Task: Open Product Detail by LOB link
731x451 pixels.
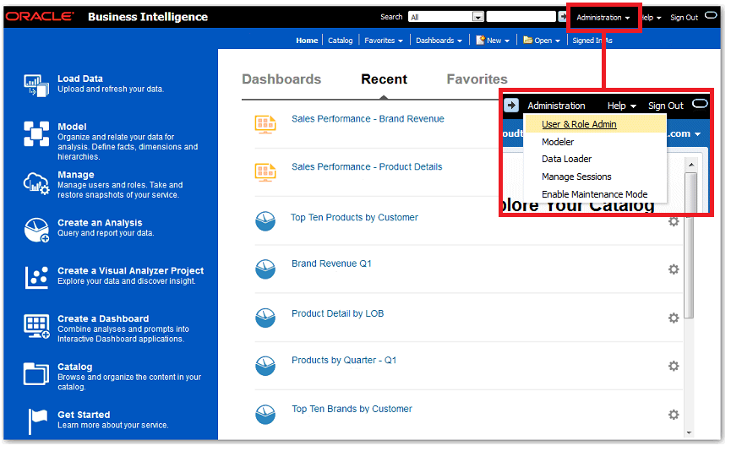Action: click(337, 313)
